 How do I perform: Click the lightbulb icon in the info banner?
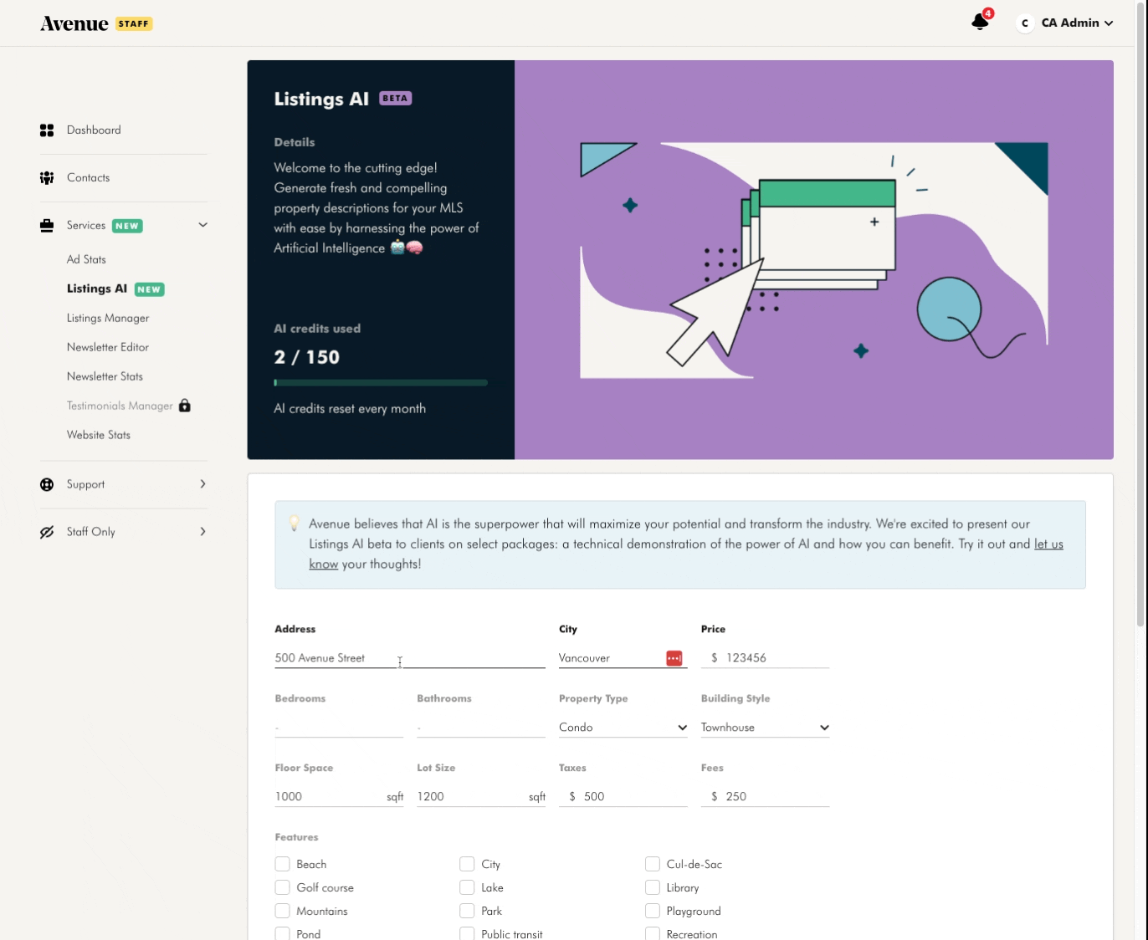(x=295, y=524)
